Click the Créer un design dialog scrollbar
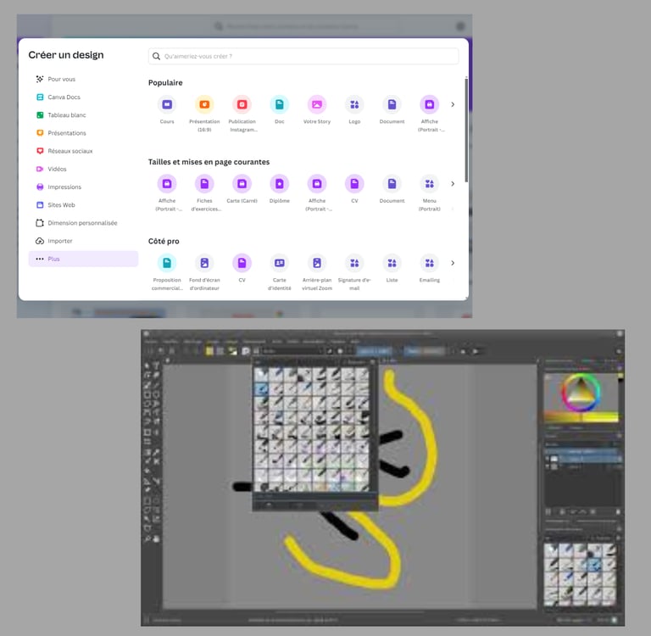Screen dimensions: 651x636 pyautogui.click(x=466, y=130)
